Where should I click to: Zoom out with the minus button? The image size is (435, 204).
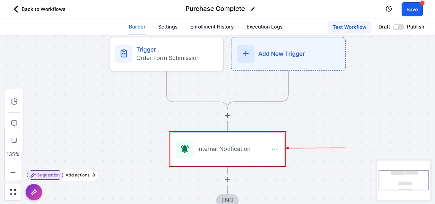click(13, 172)
